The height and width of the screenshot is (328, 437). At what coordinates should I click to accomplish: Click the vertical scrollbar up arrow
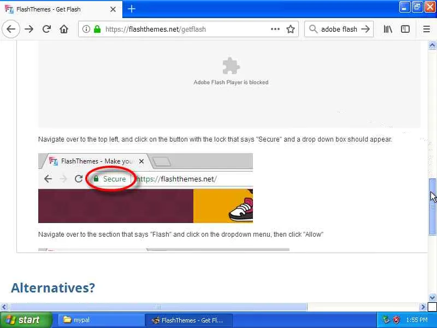pyautogui.click(x=432, y=45)
